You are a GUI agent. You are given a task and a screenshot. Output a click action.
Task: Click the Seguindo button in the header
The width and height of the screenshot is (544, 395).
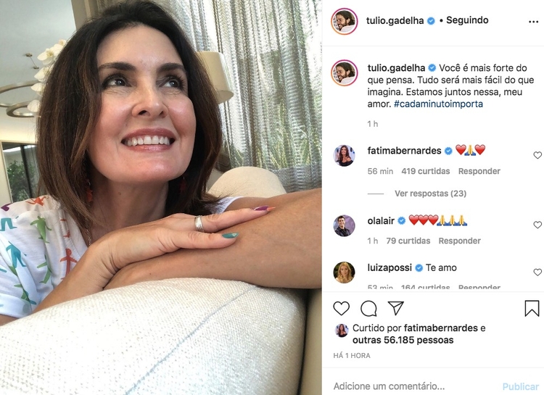pyautogui.click(x=467, y=20)
